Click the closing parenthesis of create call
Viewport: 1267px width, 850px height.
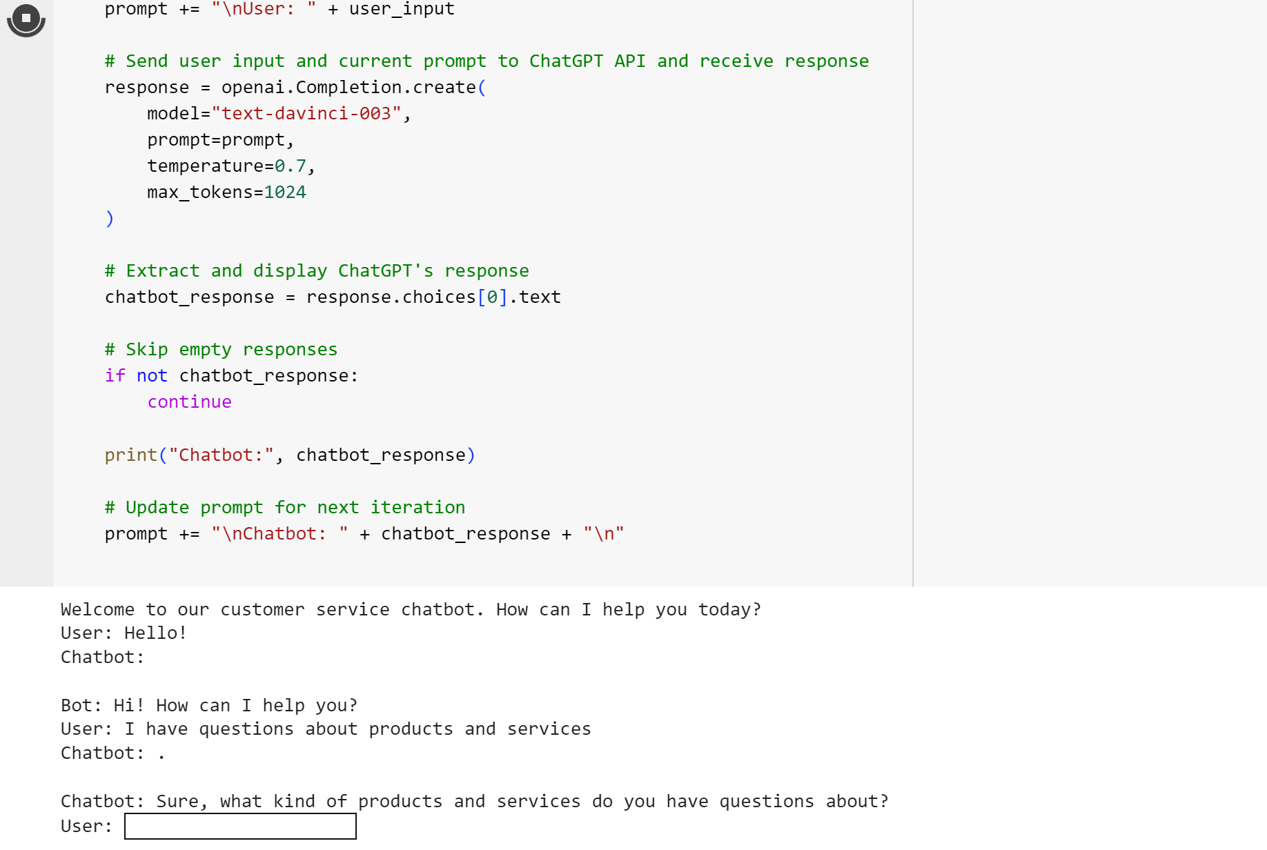coord(110,219)
